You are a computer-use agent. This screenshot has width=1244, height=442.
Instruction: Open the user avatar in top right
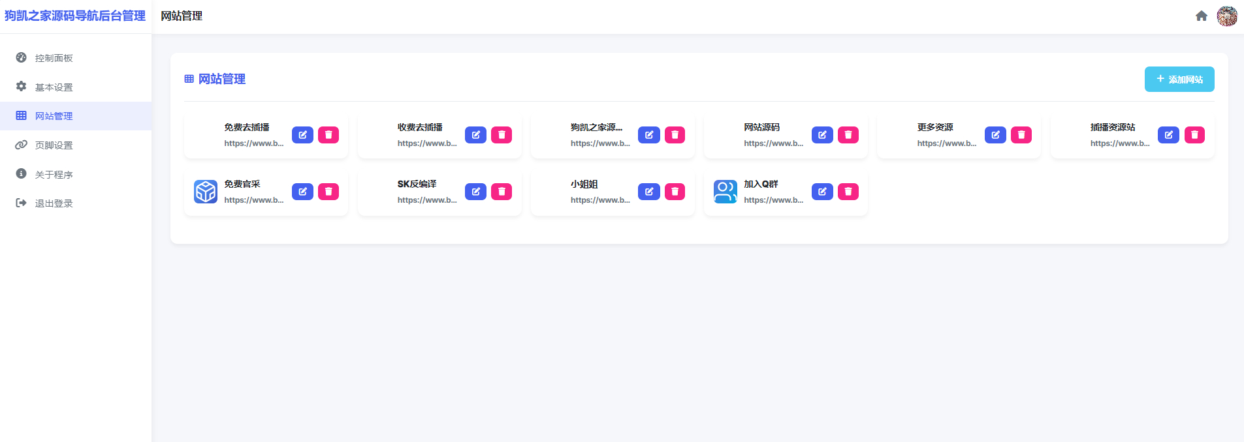(x=1226, y=16)
